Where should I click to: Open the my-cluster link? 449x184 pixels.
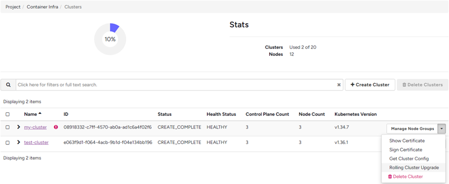[35, 127]
